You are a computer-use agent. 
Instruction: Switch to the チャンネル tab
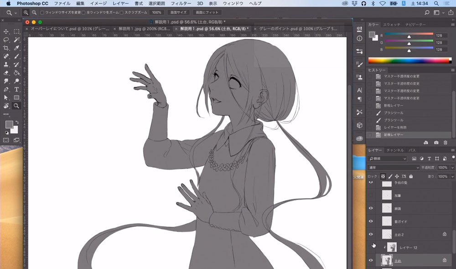pyautogui.click(x=395, y=150)
